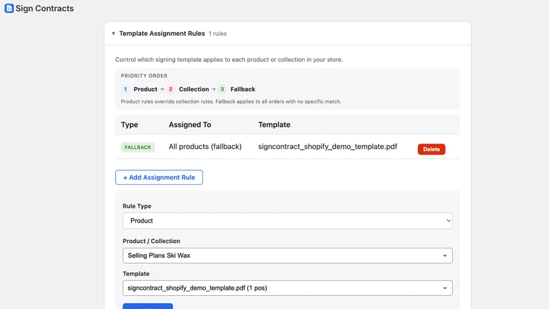This screenshot has height=309, width=549.
Task: Open the Product / Collection dropdown
Action: click(288, 255)
